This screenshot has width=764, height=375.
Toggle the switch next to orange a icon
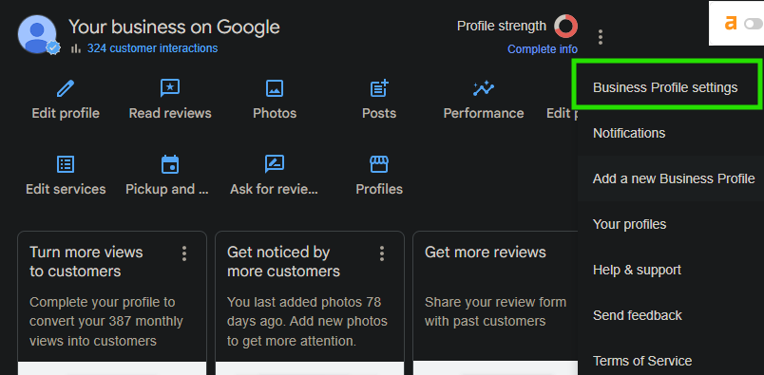tap(753, 24)
